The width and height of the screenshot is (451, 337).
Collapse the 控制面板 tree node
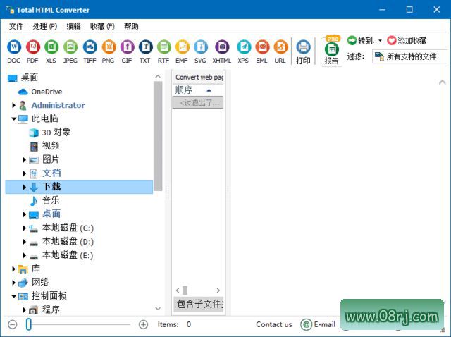click(13, 296)
